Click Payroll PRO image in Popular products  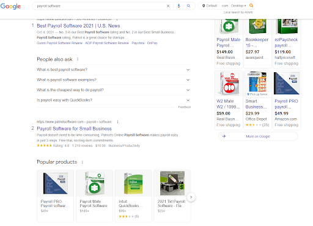55,183
